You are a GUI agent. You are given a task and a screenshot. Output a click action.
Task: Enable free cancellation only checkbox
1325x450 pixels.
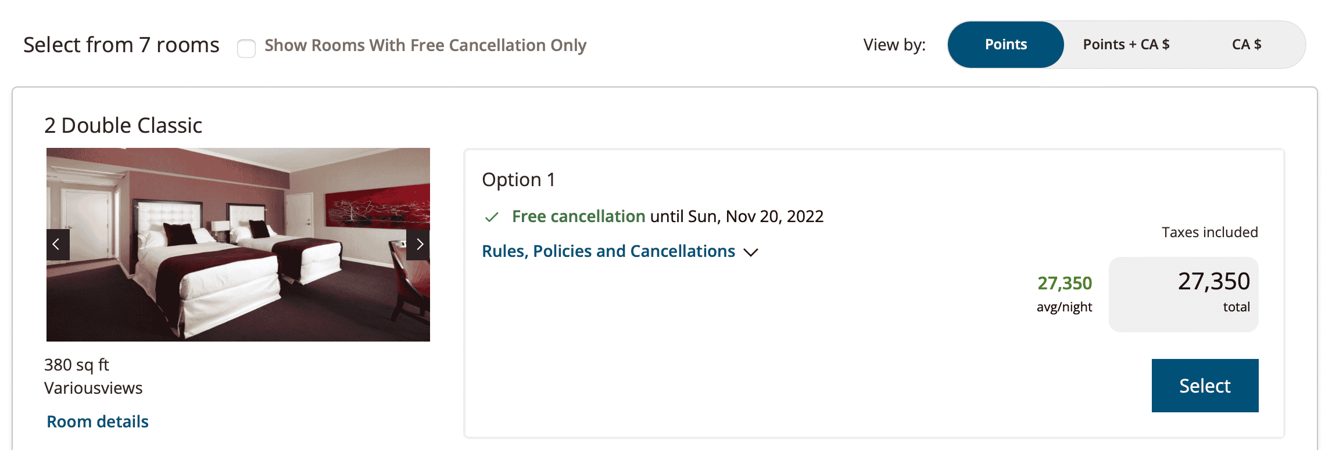tap(246, 48)
